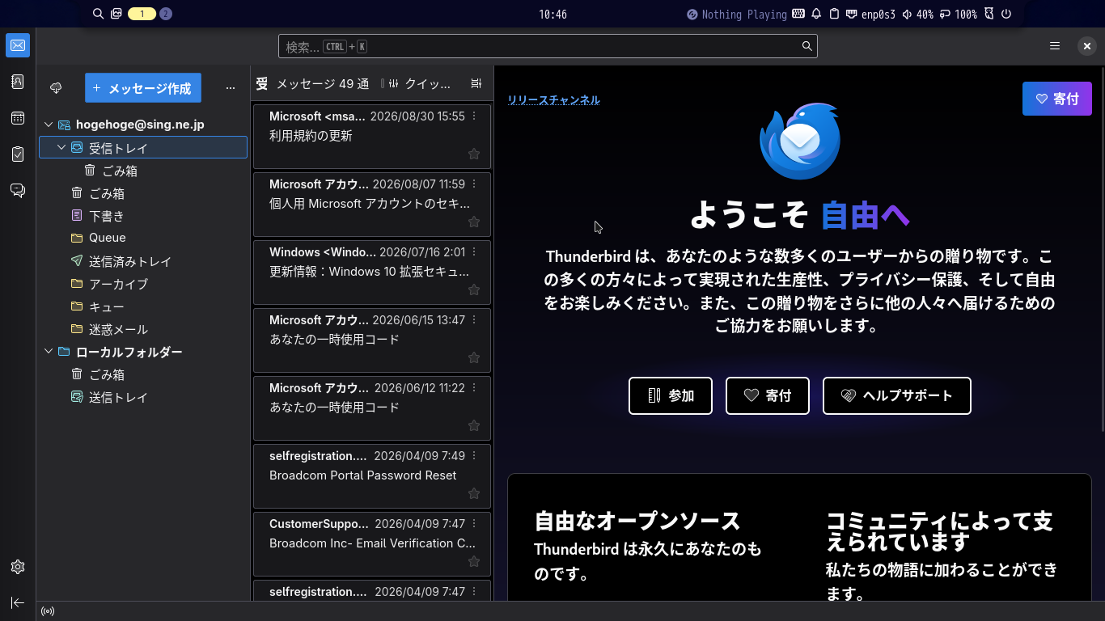Star the 個人用 Microsoft アカウント message
This screenshot has width=1105, height=621.
(474, 222)
